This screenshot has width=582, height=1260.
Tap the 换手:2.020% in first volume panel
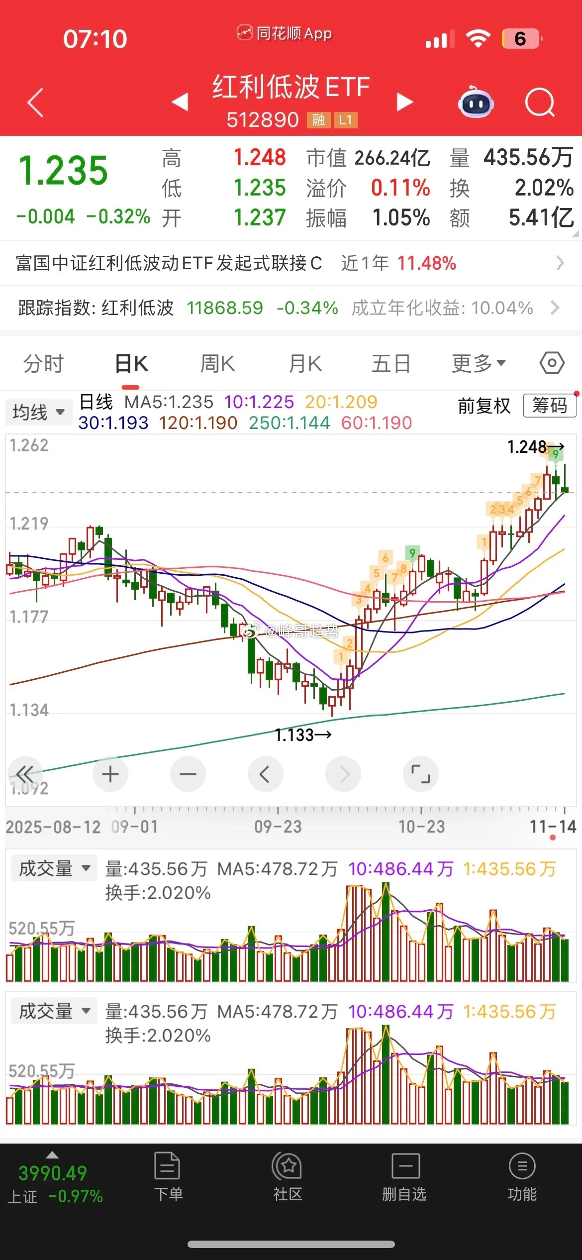point(158,893)
